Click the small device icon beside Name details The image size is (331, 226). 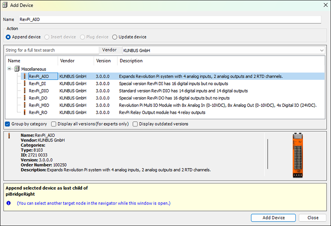coord(9,136)
